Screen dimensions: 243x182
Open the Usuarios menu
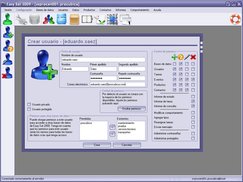[x=63, y=10]
